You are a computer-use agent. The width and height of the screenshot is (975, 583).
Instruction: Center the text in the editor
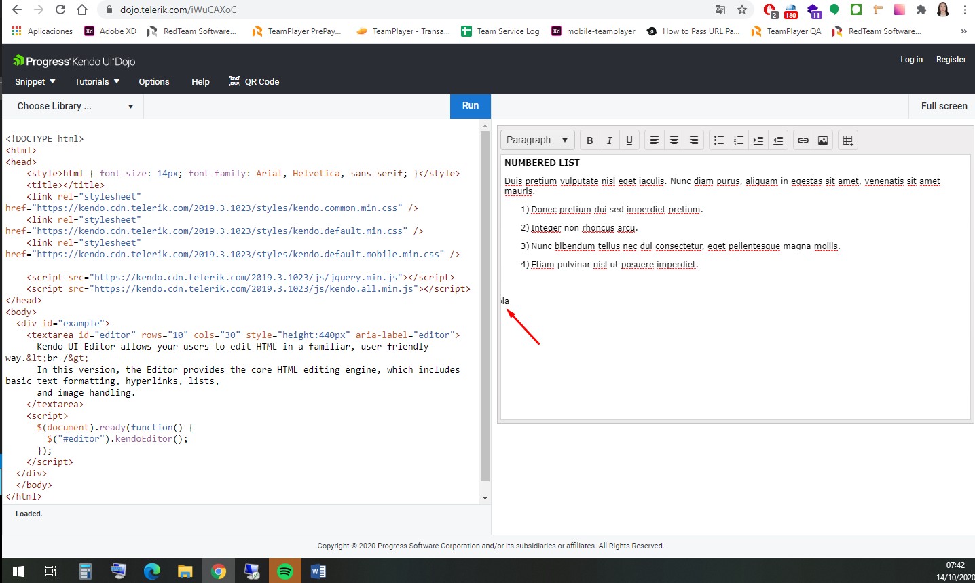(x=674, y=140)
